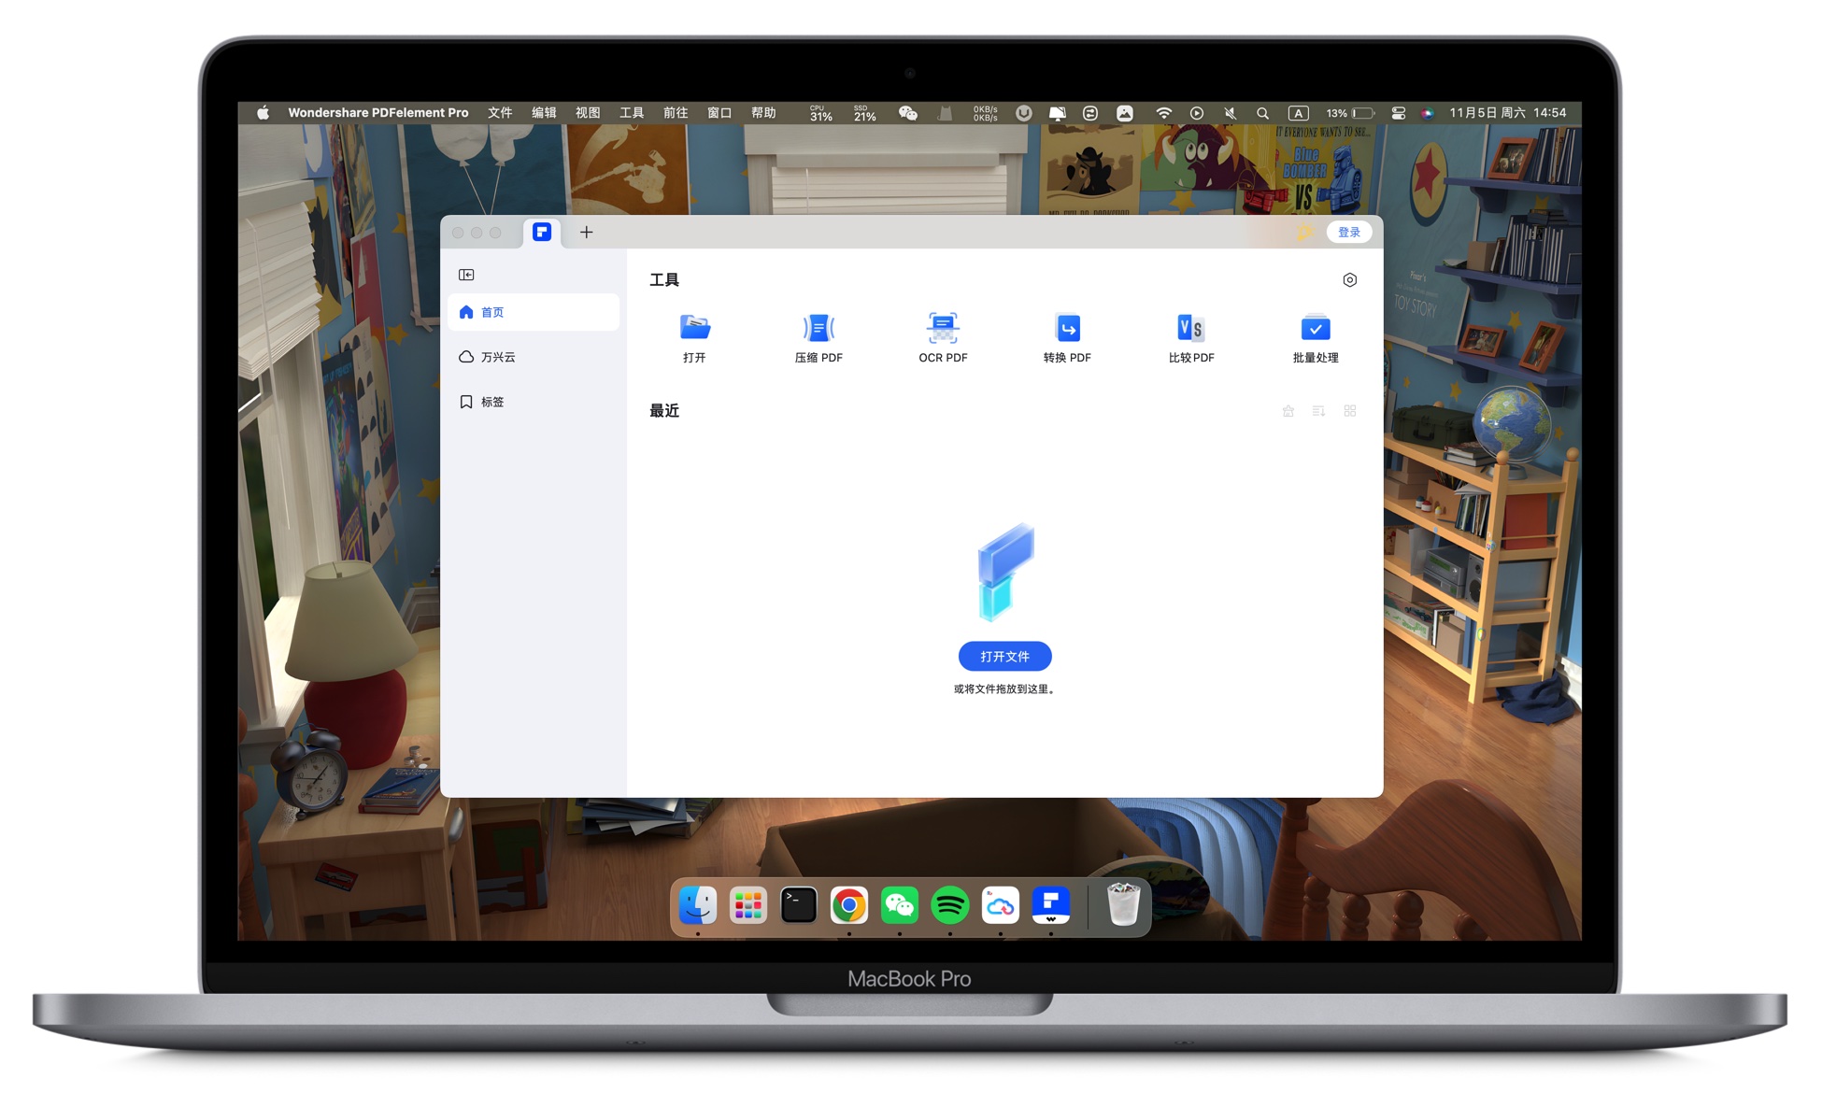Open WeChat from the dock

pyautogui.click(x=899, y=905)
